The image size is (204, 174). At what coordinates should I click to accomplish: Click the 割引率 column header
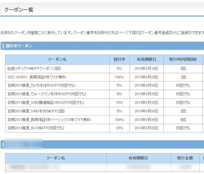pyautogui.click(x=119, y=60)
